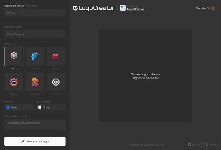Click the X Twitter icon
Viewport: 221px width, 150px height.
206,144
